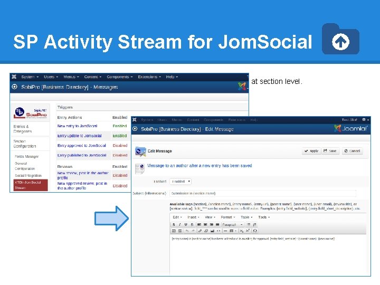Open 'Entry published to JomSocial' trigger
Image resolution: width=380 pixels, height=285 pixels.
pos(82,155)
